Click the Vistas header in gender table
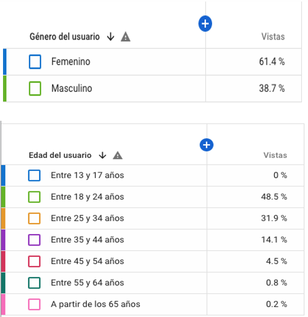This screenshot has width=308, height=317. (273, 37)
